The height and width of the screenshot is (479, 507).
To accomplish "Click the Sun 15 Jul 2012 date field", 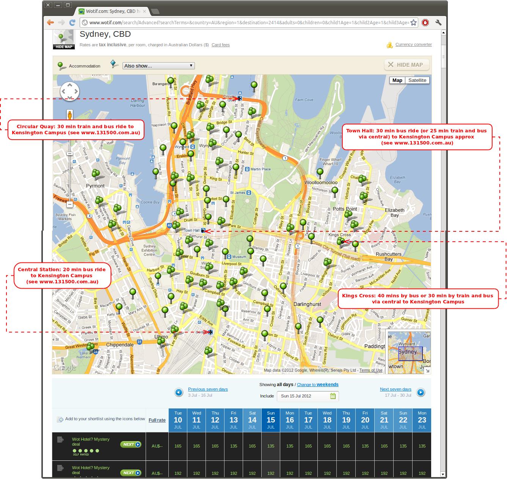I will pos(308,396).
